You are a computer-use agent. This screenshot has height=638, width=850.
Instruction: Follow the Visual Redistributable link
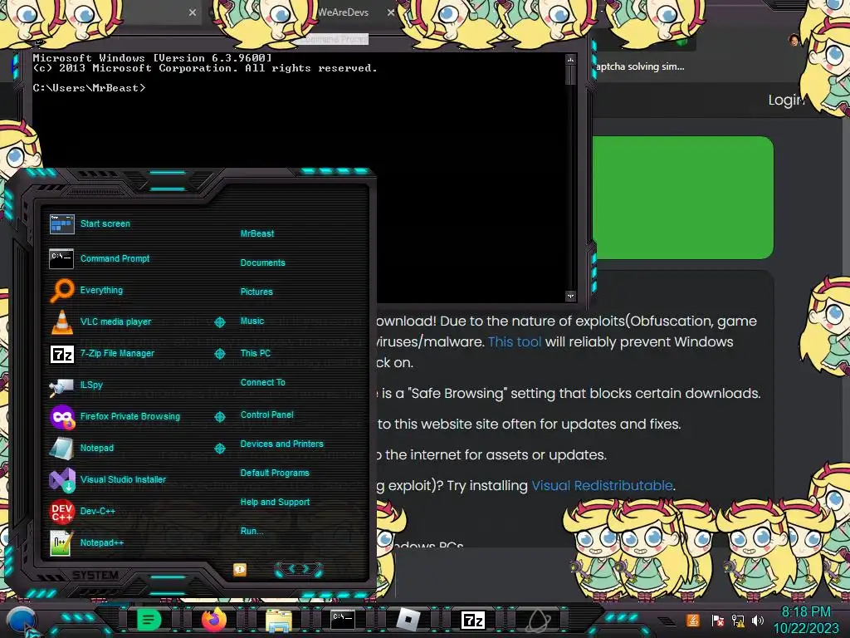pos(602,485)
